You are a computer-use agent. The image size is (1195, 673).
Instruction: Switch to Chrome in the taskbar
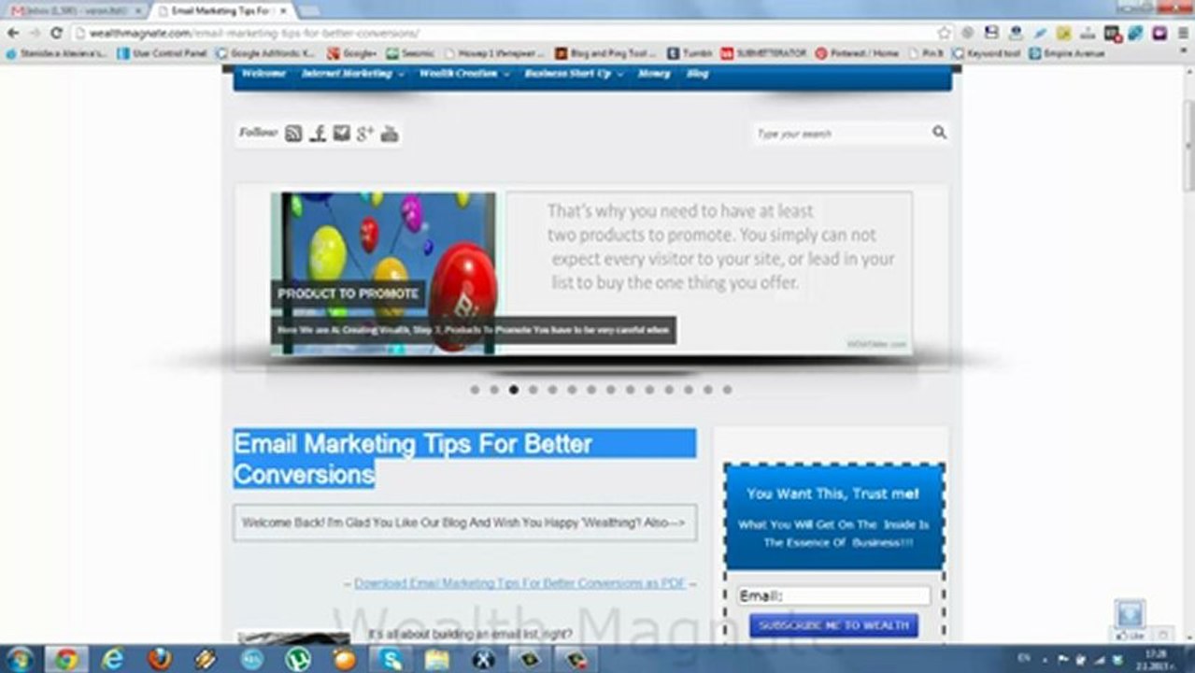(x=65, y=659)
